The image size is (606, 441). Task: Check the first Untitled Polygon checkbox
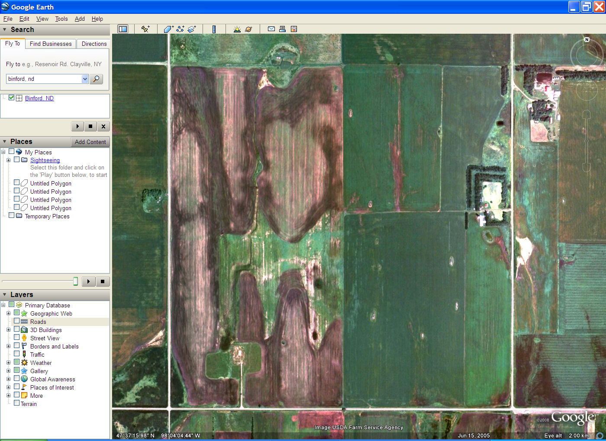pyautogui.click(x=16, y=182)
